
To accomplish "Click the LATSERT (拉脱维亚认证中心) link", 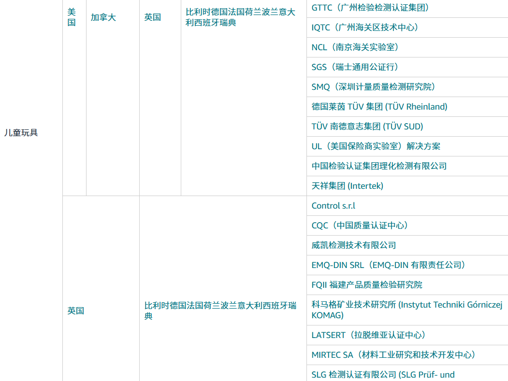I will pyautogui.click(x=368, y=335).
